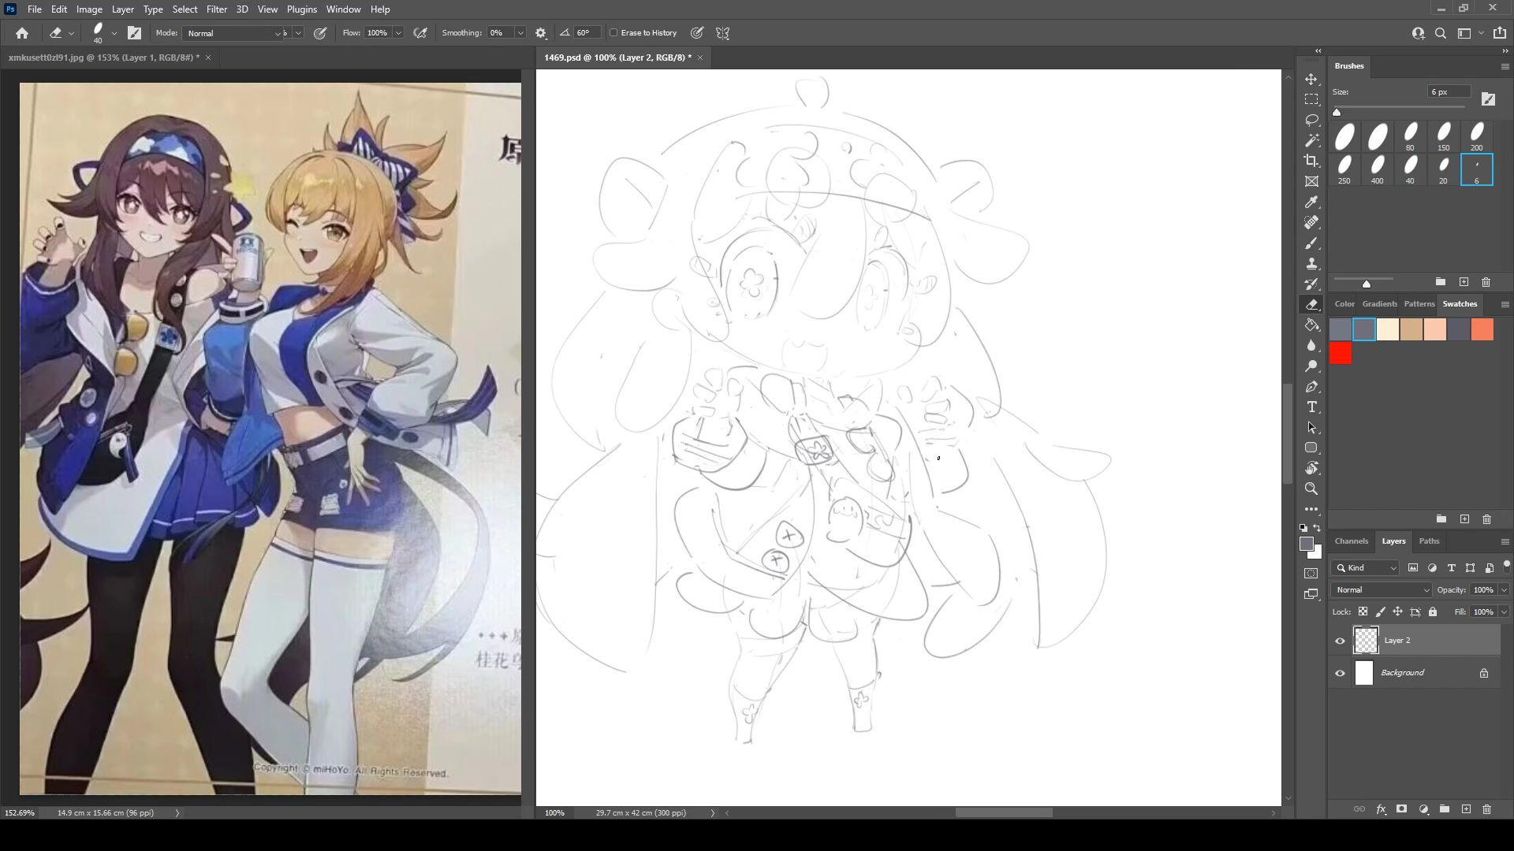Click the search icon in top bar
This screenshot has width=1514, height=851.
1441,33
